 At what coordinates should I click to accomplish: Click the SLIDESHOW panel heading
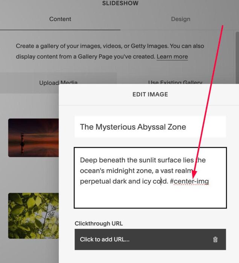point(120,3)
